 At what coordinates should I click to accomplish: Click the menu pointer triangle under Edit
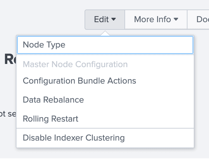(x=105, y=33)
